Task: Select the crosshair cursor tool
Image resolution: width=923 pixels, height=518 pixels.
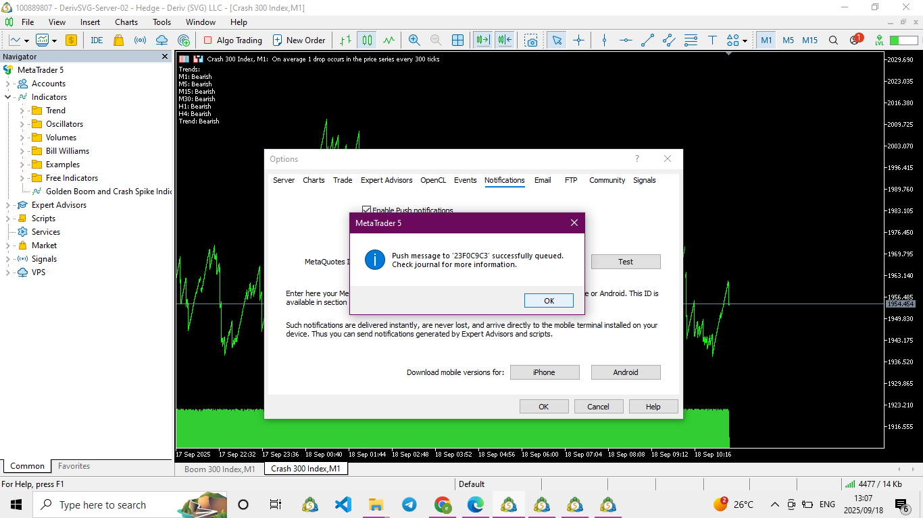Action: [578, 40]
